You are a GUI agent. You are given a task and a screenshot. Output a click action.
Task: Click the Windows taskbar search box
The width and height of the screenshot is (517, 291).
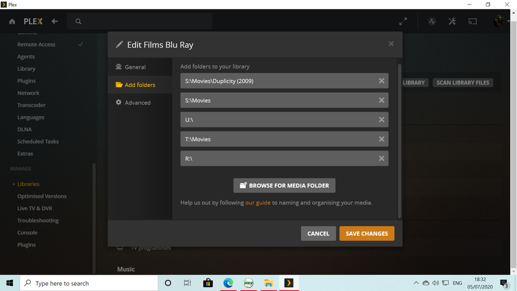tap(89, 283)
